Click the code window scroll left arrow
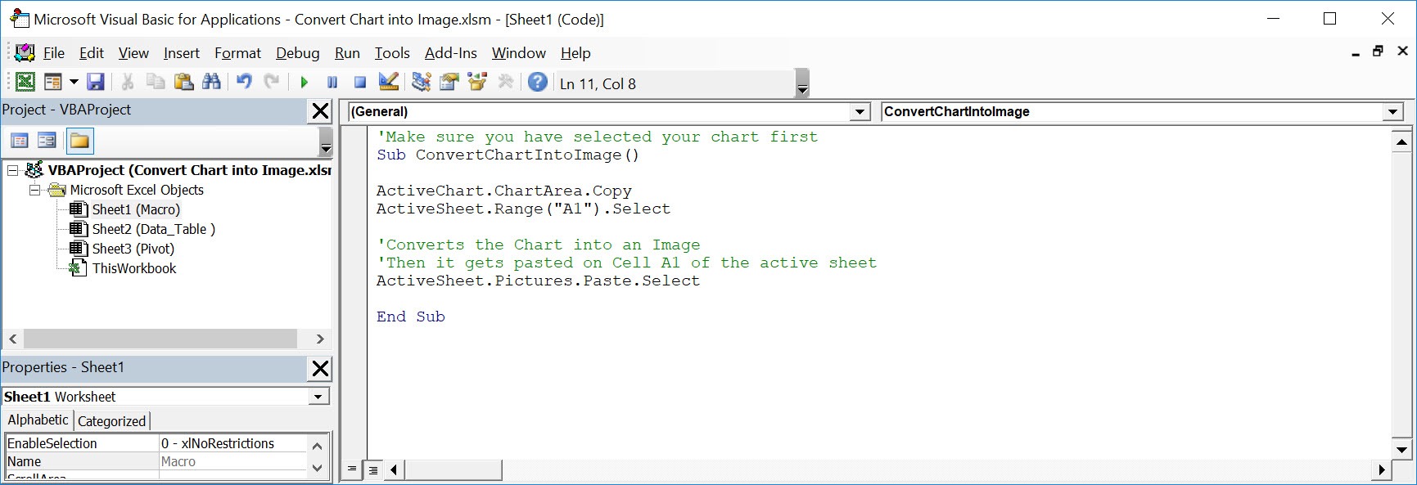1417x485 pixels. click(395, 469)
